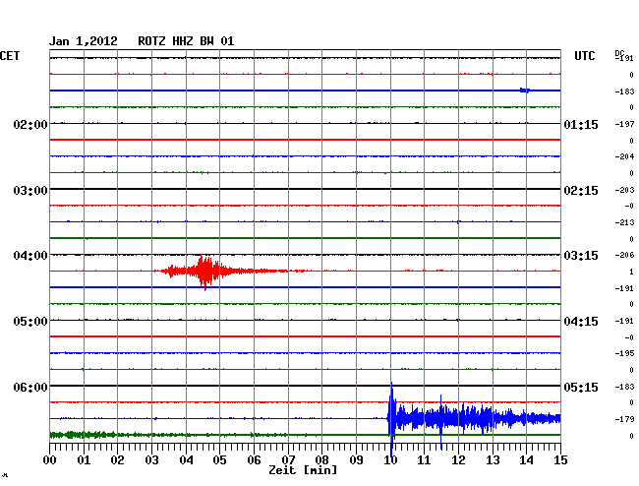
Task: Select the "06:00" CET time label
Action: [x=30, y=387]
